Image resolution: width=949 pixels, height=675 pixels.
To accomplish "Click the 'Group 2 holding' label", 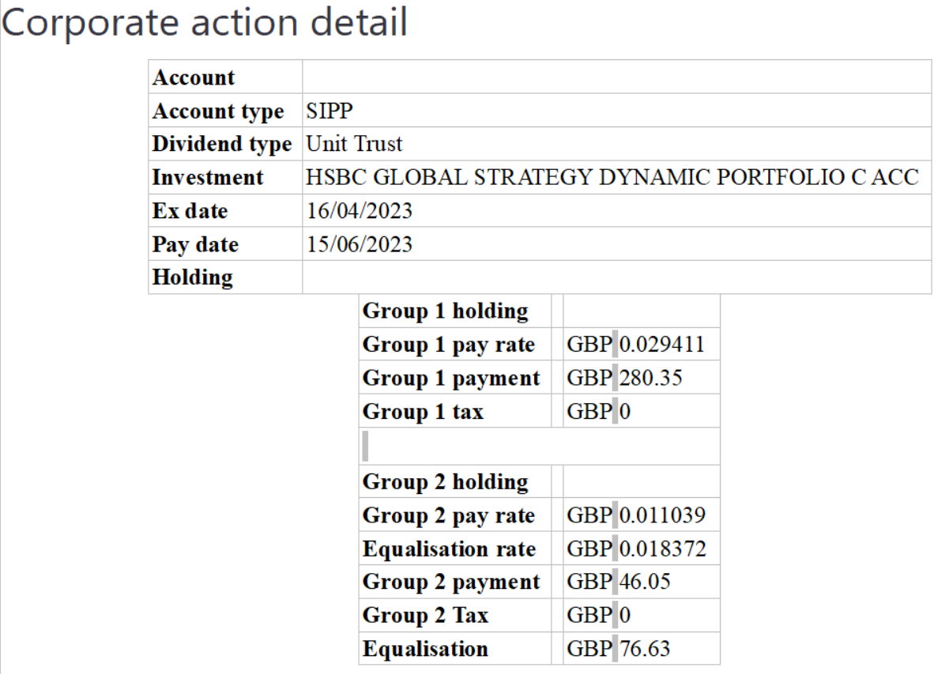I will tap(445, 482).
